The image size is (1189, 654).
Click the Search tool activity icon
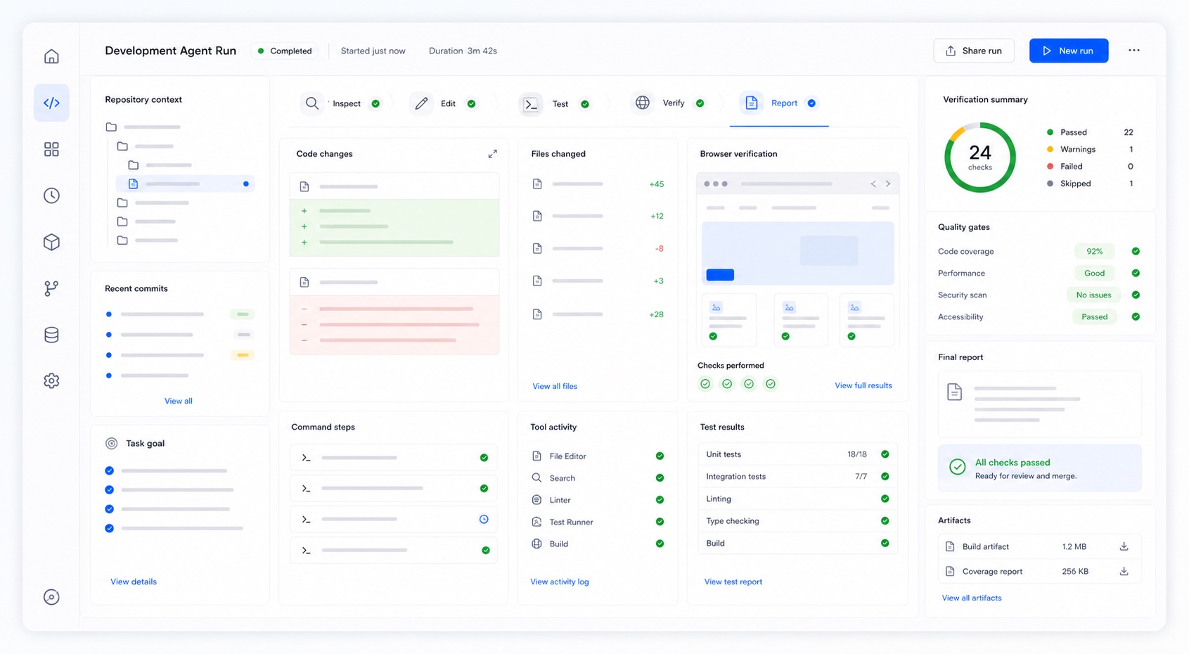tap(536, 477)
